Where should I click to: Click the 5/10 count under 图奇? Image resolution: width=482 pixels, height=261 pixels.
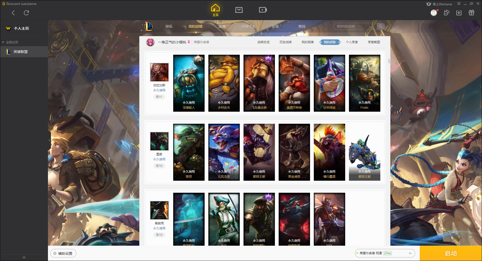click(159, 166)
